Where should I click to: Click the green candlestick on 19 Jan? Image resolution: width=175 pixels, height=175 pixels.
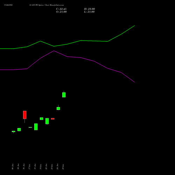[x=42, y=119]
